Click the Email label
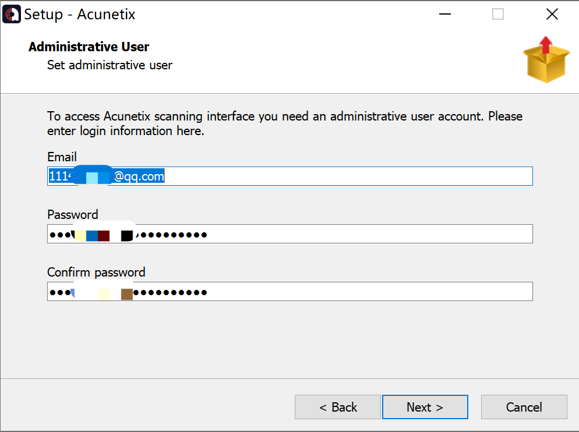The width and height of the screenshot is (579, 432). [x=62, y=157]
